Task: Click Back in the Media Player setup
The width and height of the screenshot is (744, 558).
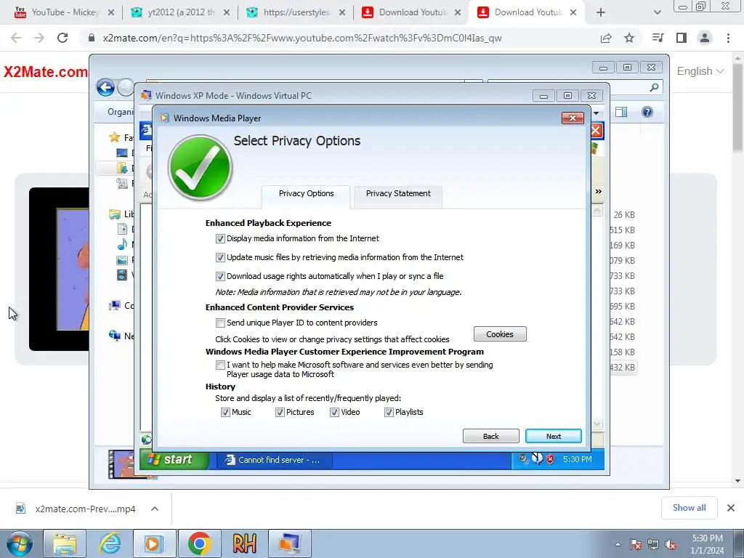Action: point(490,436)
